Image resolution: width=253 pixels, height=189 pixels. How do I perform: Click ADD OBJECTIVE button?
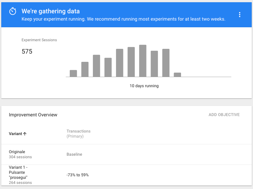(x=224, y=115)
